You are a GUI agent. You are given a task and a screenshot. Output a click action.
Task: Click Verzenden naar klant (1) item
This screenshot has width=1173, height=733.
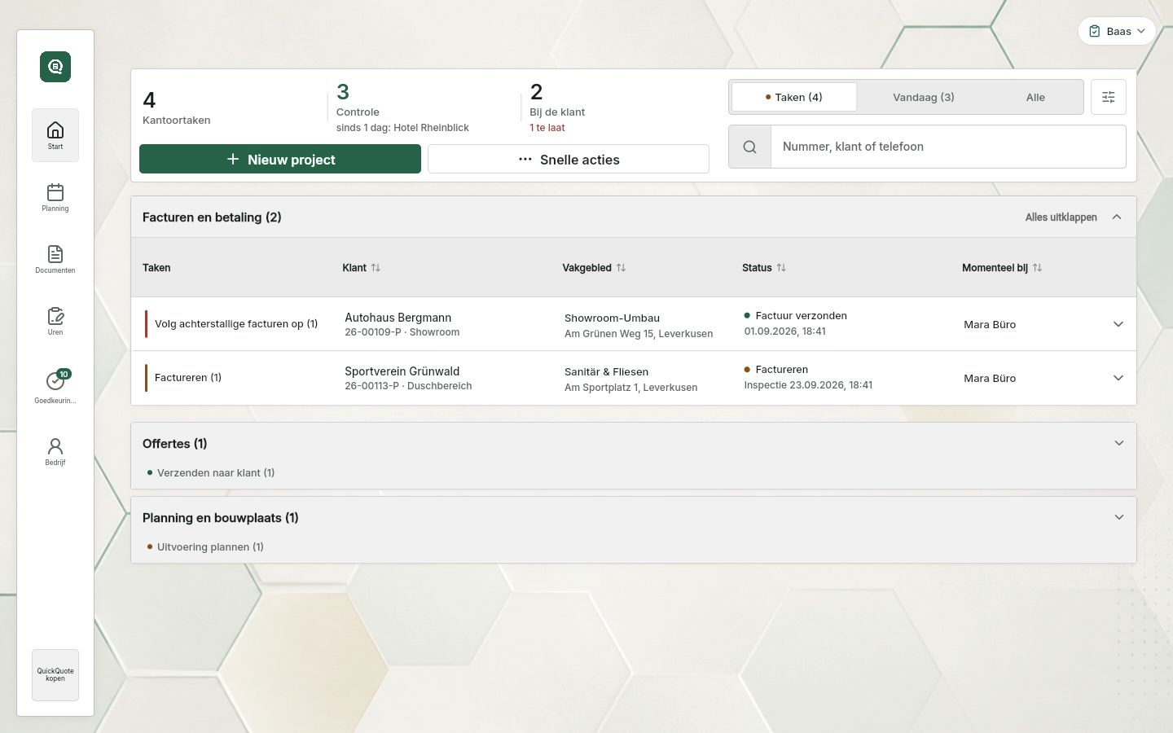point(216,473)
